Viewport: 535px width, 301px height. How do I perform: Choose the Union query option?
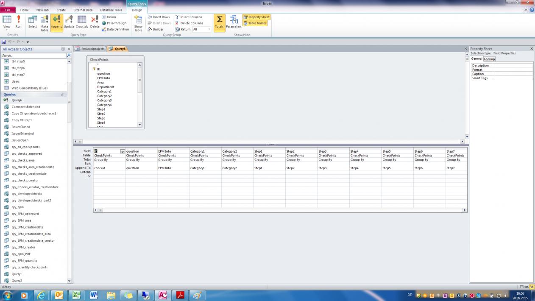coord(109,17)
